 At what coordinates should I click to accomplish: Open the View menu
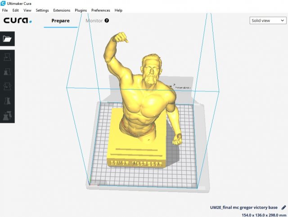[x=27, y=10]
